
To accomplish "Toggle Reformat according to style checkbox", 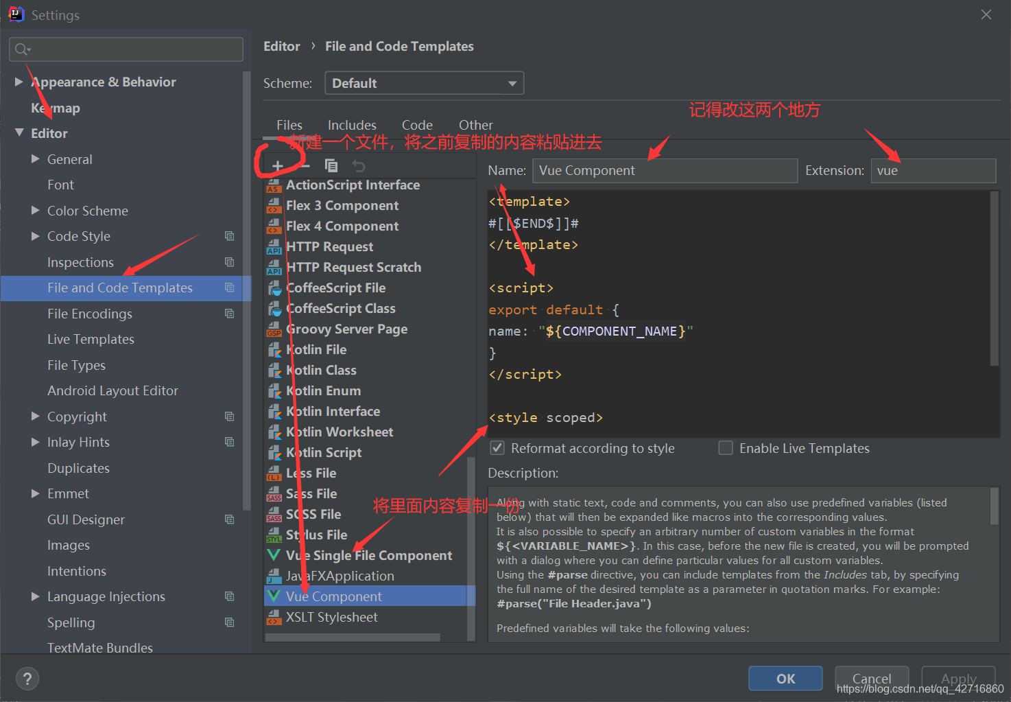I will click(497, 448).
